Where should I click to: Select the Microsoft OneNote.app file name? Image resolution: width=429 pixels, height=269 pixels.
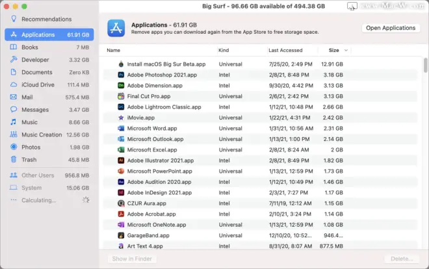pos(157,225)
